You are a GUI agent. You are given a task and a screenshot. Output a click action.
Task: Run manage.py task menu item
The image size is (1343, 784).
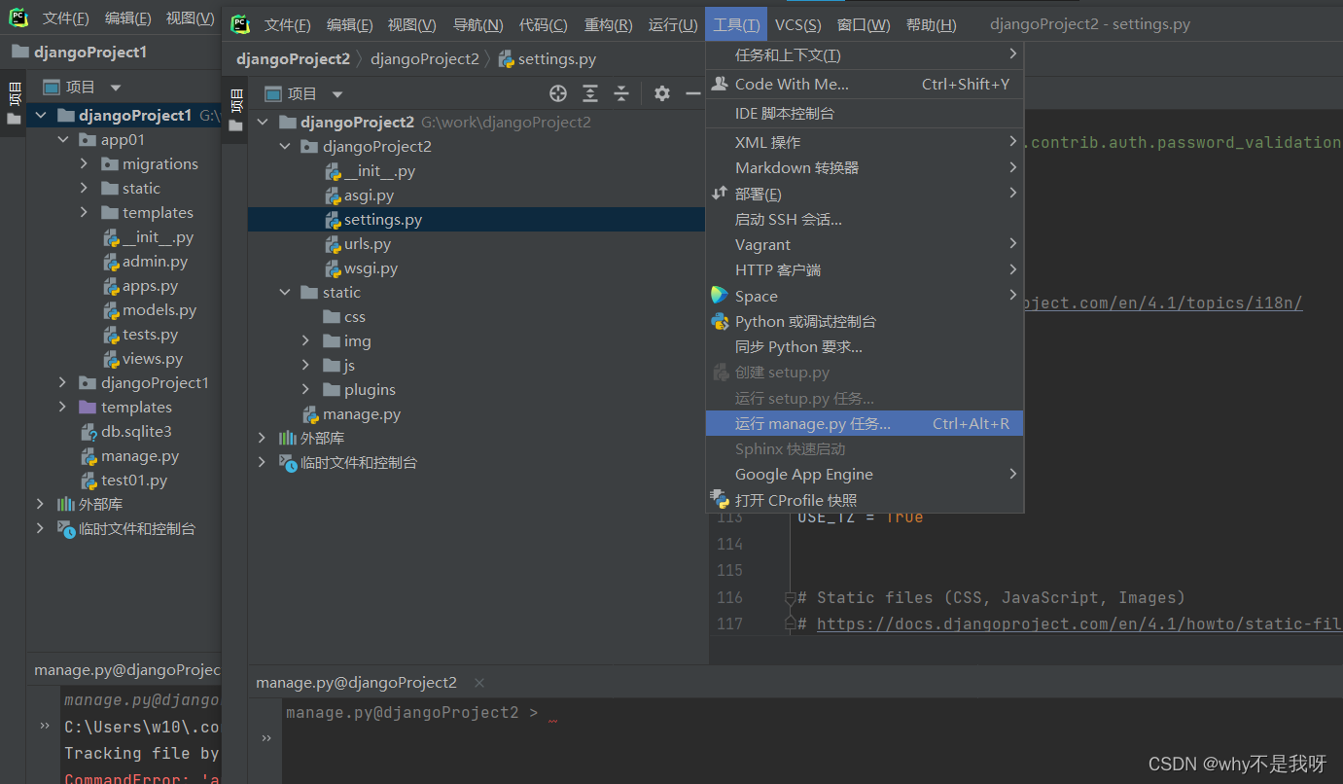[x=865, y=424]
